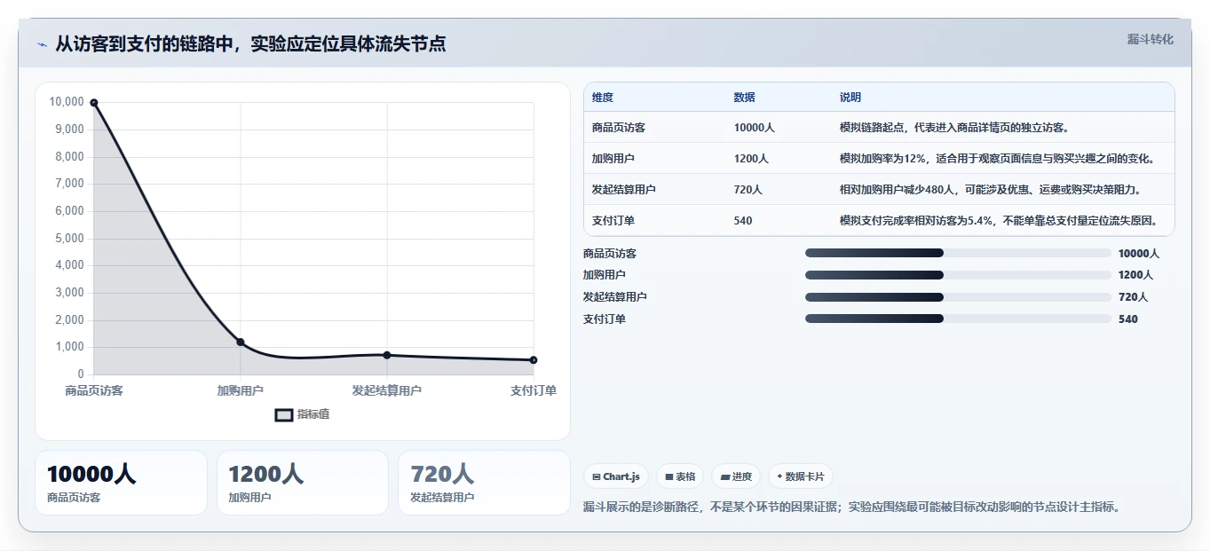
Task: Click the description starting 相对加购用户减少480人
Action: pos(990,190)
